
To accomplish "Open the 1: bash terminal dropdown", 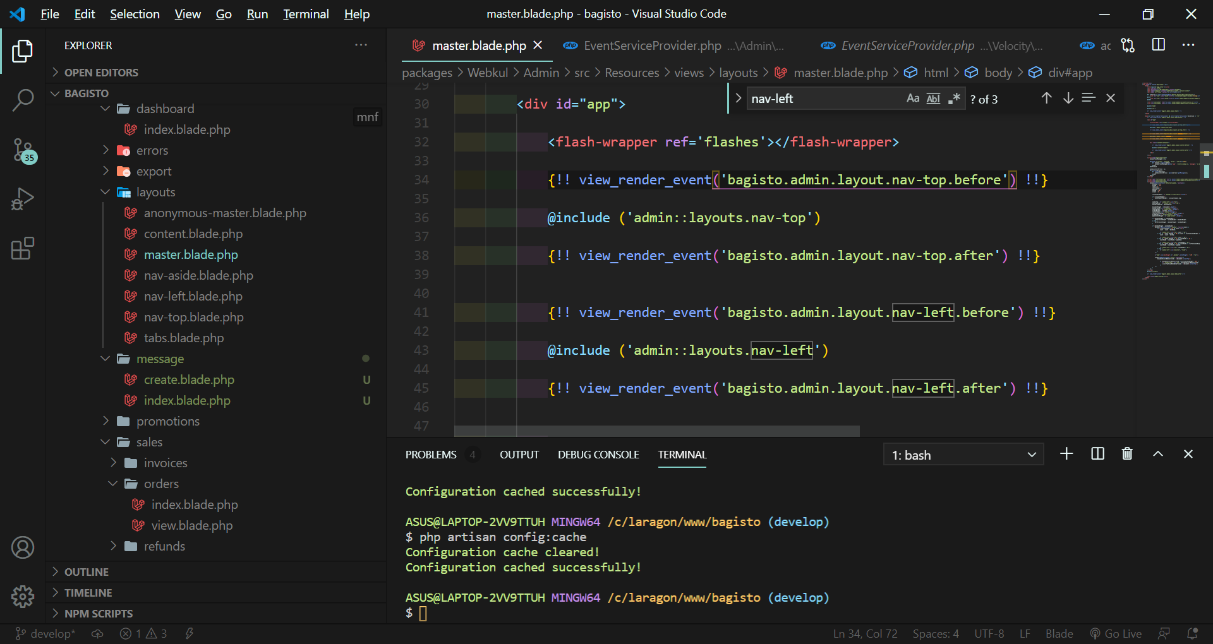I will [x=963, y=455].
